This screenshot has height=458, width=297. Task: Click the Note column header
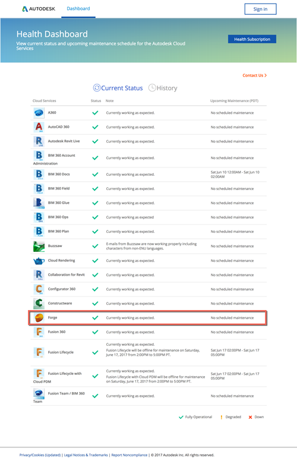[x=109, y=101]
